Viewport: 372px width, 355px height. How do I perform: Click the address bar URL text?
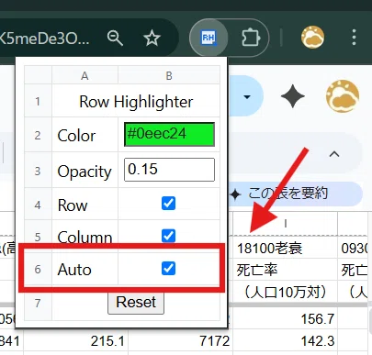coord(44,39)
